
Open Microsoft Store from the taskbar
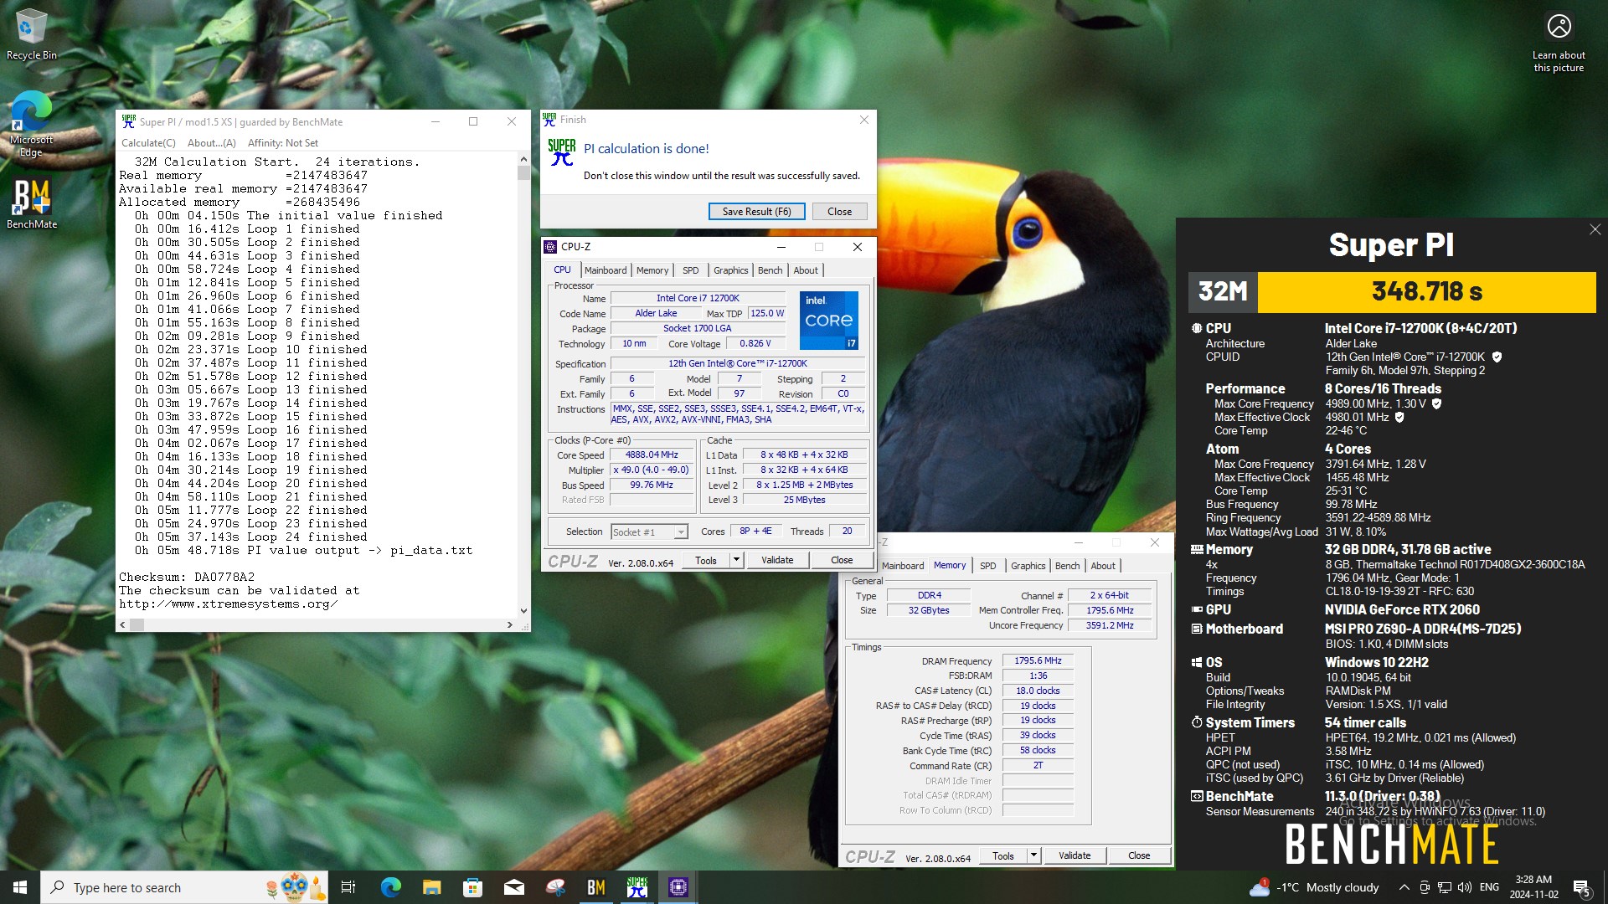point(472,887)
